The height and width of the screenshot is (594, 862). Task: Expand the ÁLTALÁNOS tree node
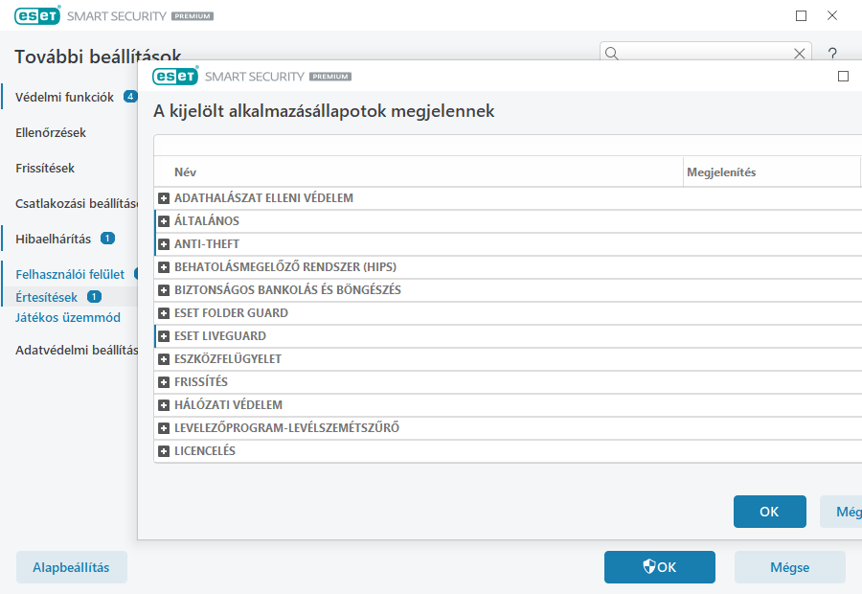(x=164, y=221)
